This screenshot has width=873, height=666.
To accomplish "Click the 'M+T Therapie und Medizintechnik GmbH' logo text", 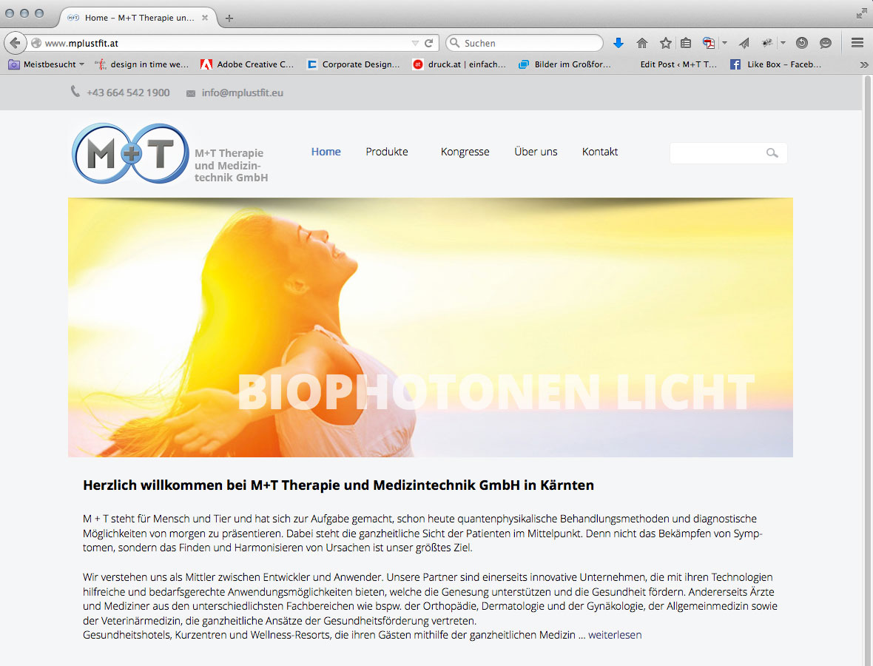I will 231,165.
